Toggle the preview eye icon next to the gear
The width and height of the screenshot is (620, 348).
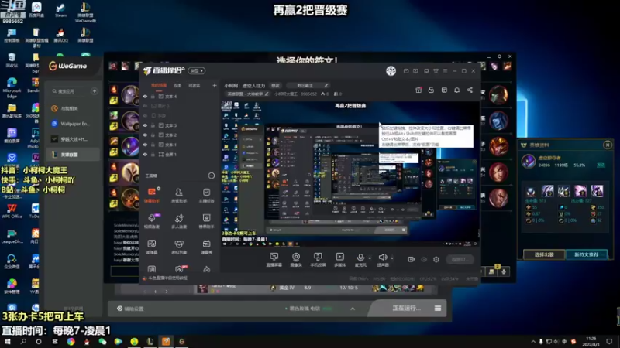(x=424, y=259)
